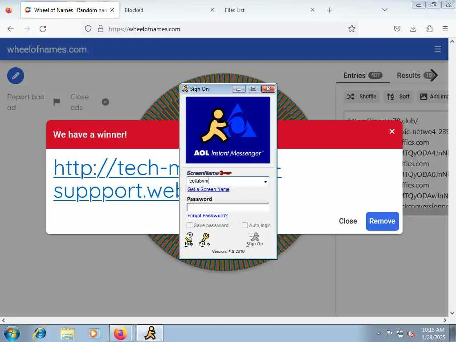Click the page vertical scrollbar up arrow
The image size is (456, 342).
pyautogui.click(x=452, y=41)
